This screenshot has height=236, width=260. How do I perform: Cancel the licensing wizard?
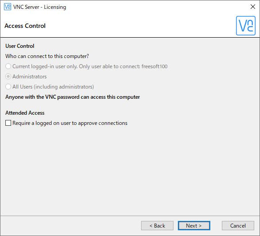[238, 225]
